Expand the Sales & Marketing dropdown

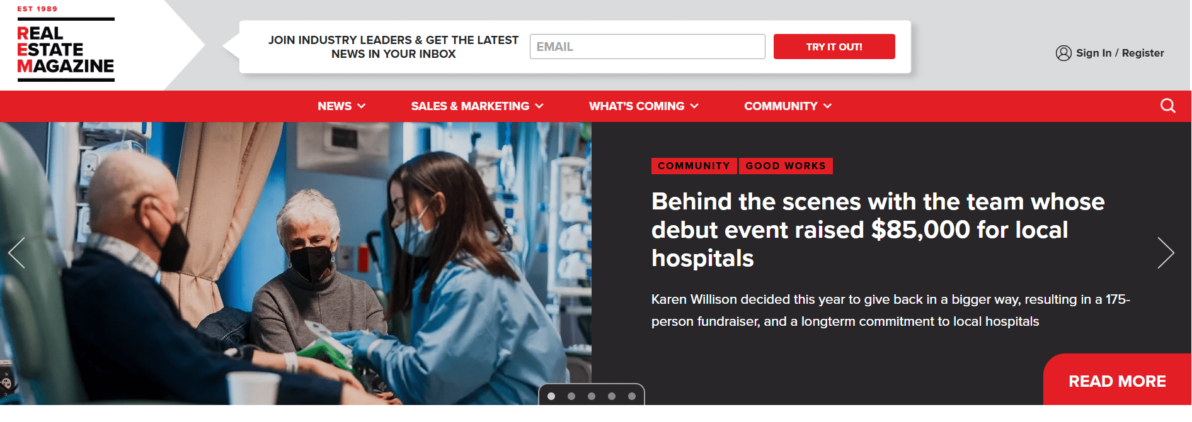pos(477,106)
